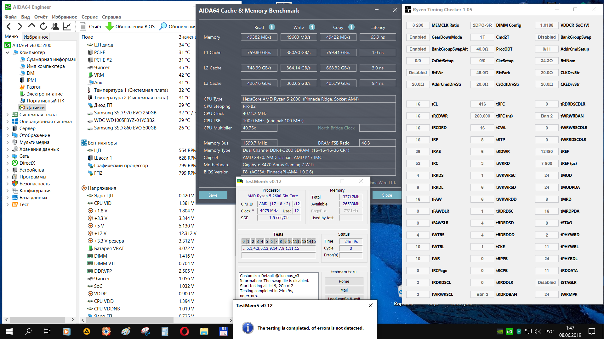Open the Отчёт menu in menu bar
Image resolution: width=604 pixels, height=339 pixels.
pos(41,17)
